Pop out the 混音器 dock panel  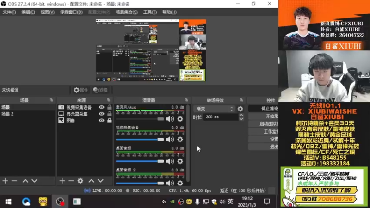point(186,100)
